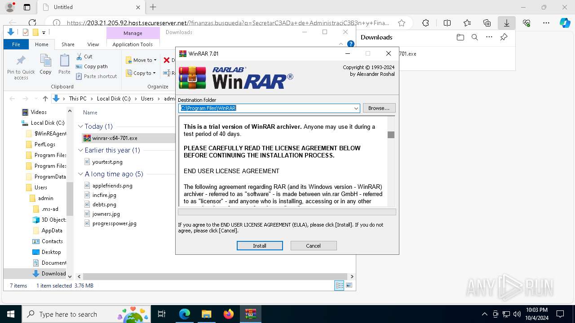Image resolution: width=575 pixels, height=323 pixels.
Task: Select incfire.jpg file
Action: tap(104, 195)
